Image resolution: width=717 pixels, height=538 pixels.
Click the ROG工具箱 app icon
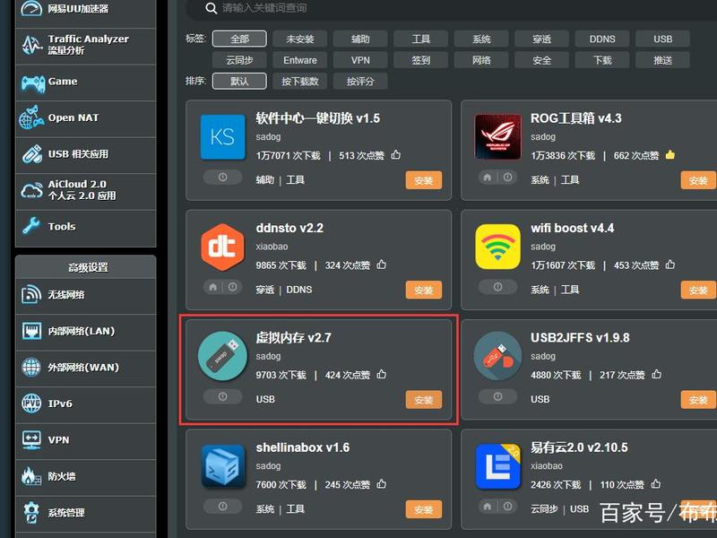click(497, 137)
